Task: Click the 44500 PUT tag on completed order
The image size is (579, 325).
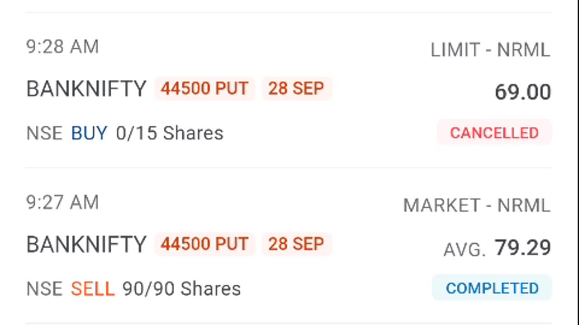Action: tap(204, 244)
